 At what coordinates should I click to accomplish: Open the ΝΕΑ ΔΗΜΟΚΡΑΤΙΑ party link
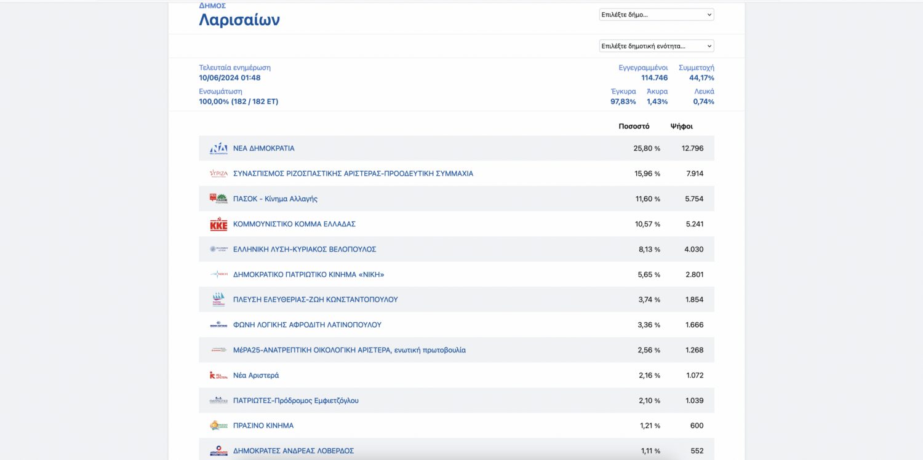click(x=264, y=148)
